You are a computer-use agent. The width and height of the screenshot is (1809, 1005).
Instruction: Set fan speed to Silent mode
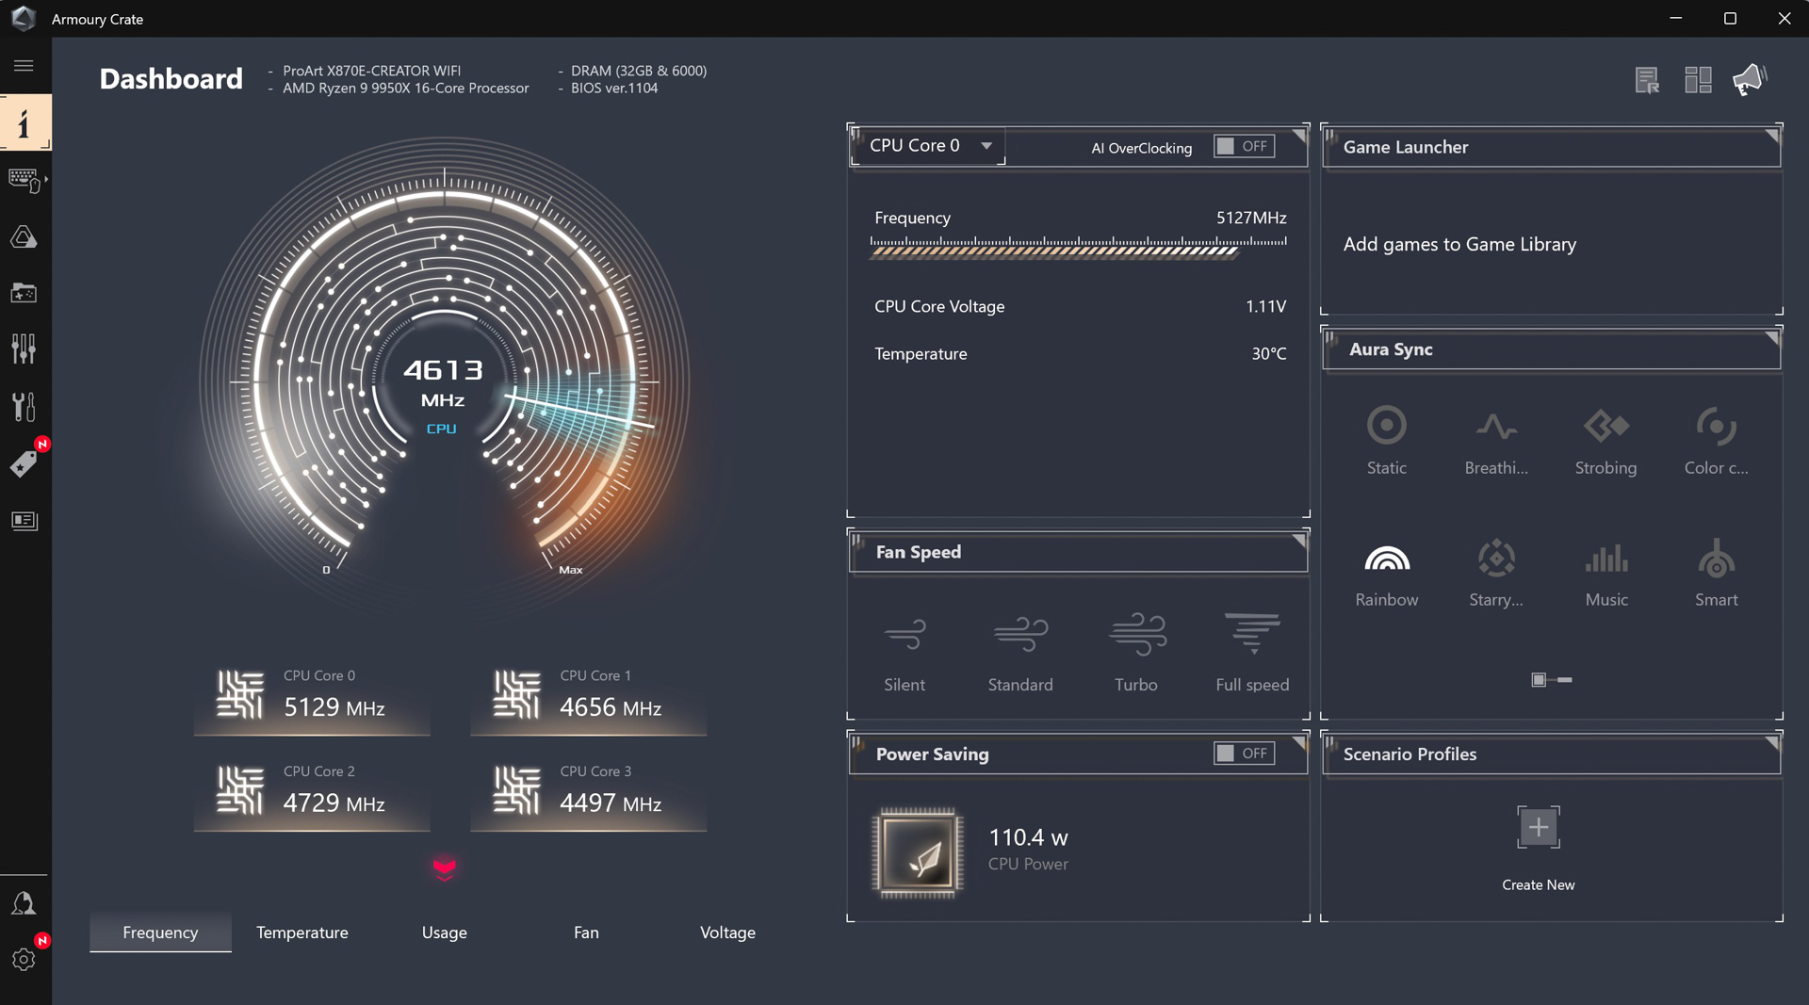(x=904, y=650)
